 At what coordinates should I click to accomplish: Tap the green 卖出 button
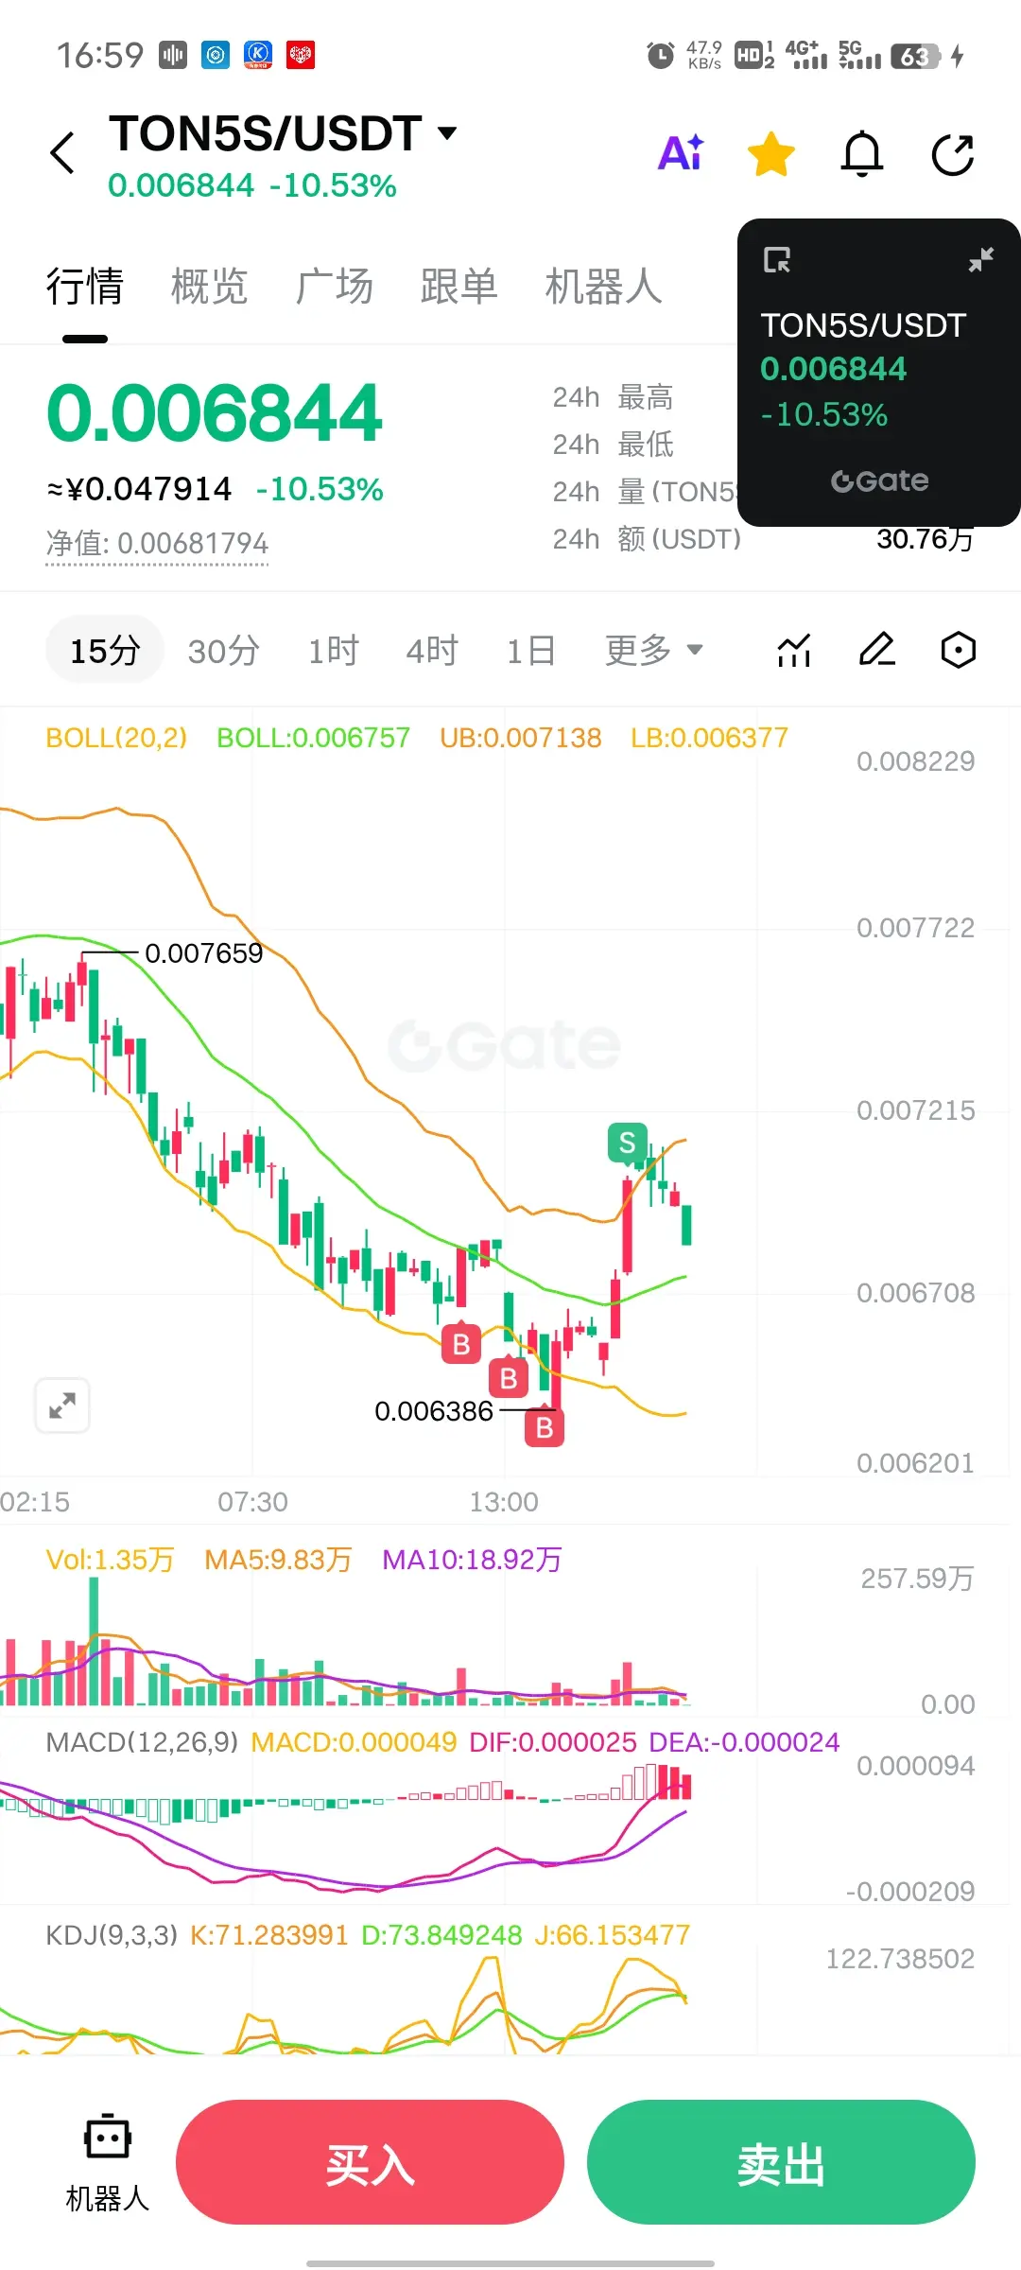point(781,2162)
